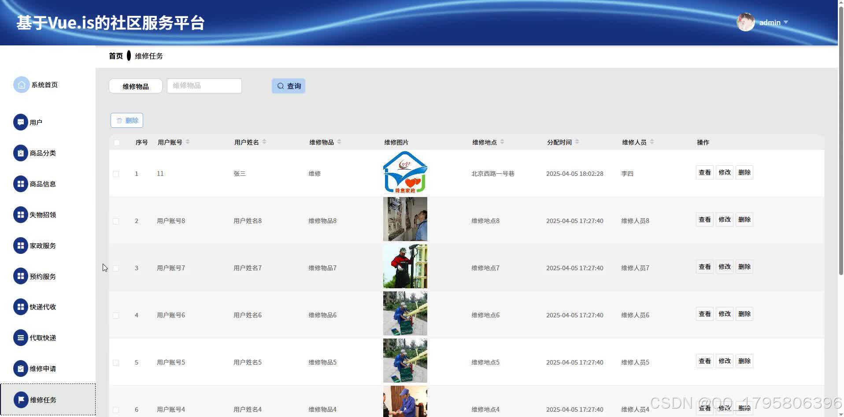Viewport: 844px width, 417px height.
Task: Click the batch 删除 button above table
Action: pyautogui.click(x=127, y=120)
